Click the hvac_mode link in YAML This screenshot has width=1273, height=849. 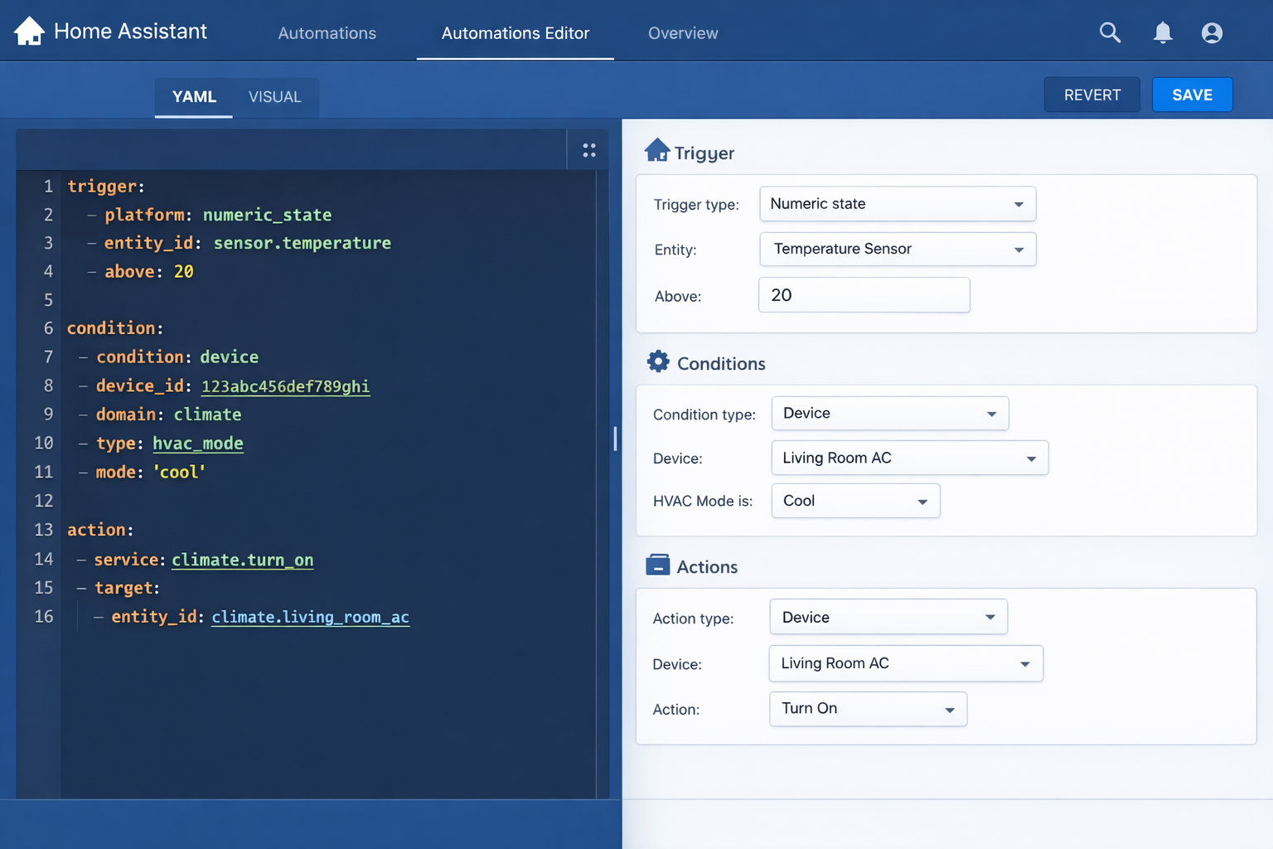pos(198,444)
